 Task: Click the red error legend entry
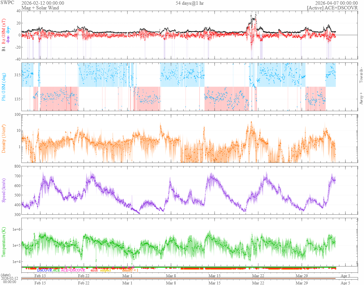94,270
